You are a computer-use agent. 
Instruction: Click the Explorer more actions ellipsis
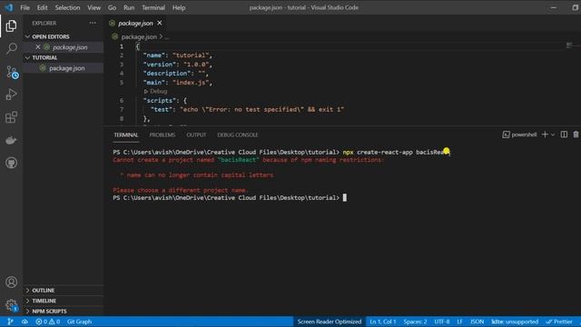[x=93, y=23]
